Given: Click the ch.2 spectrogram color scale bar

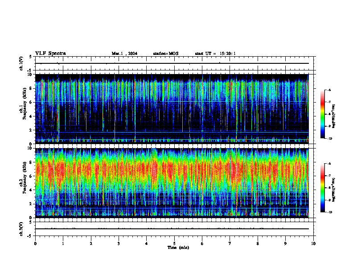Looking at the screenshot, I should point(322,188).
